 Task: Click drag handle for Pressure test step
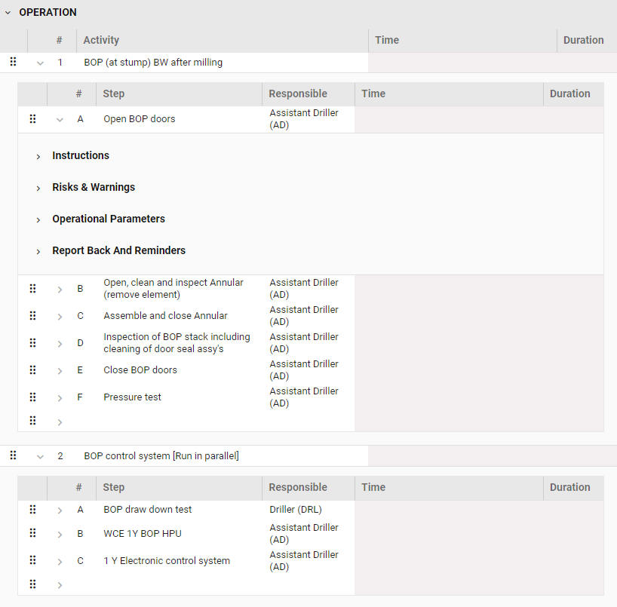32,397
